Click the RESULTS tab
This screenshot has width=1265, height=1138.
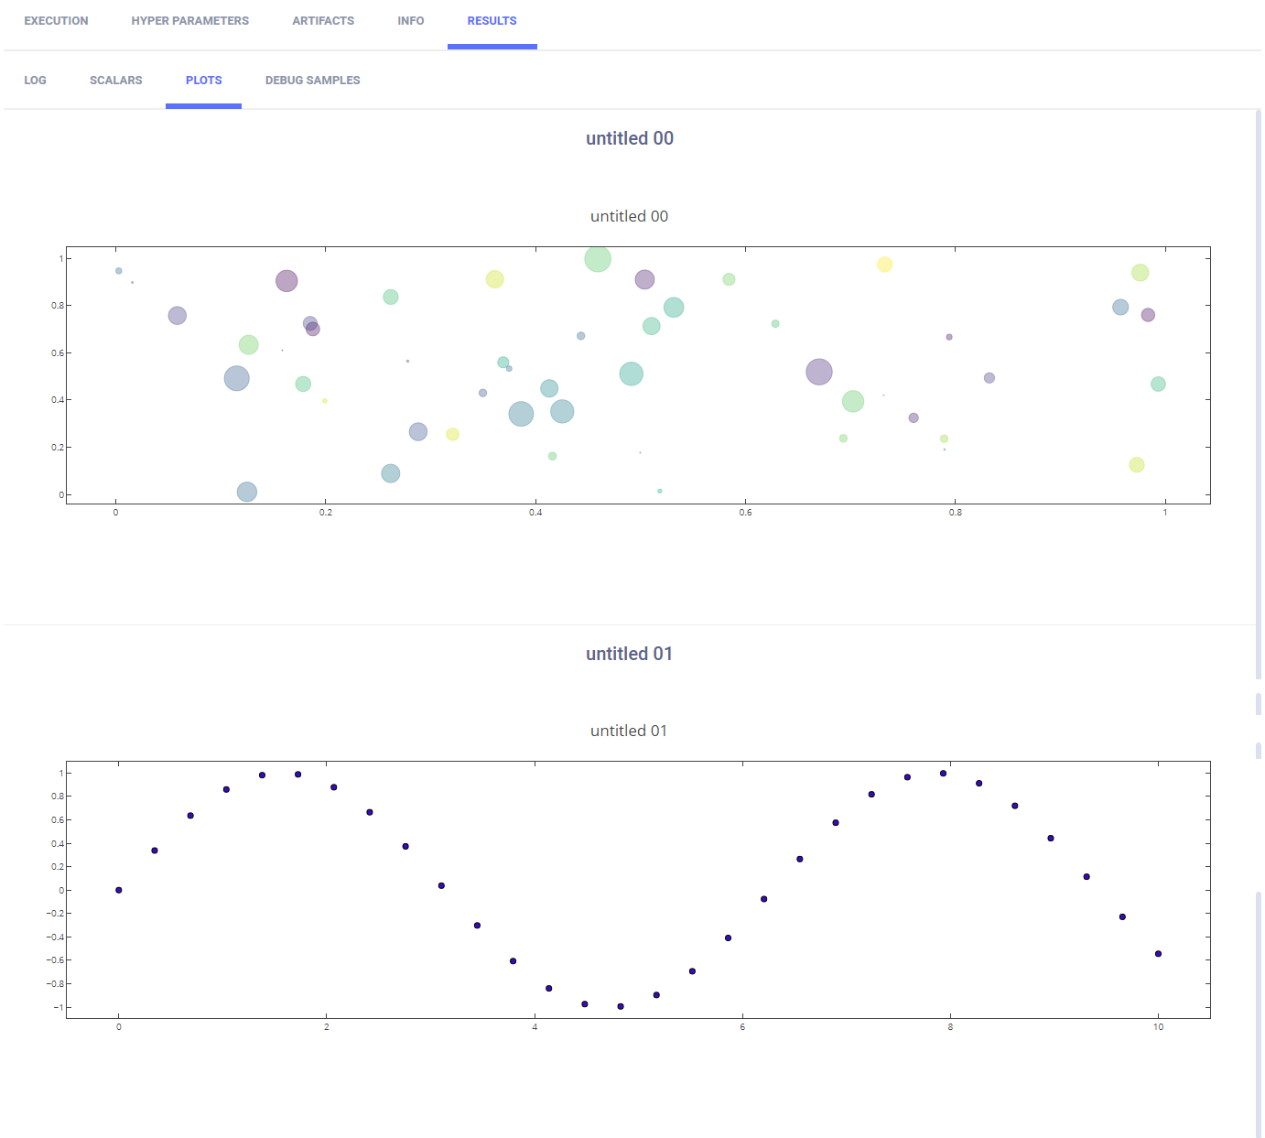[492, 21]
